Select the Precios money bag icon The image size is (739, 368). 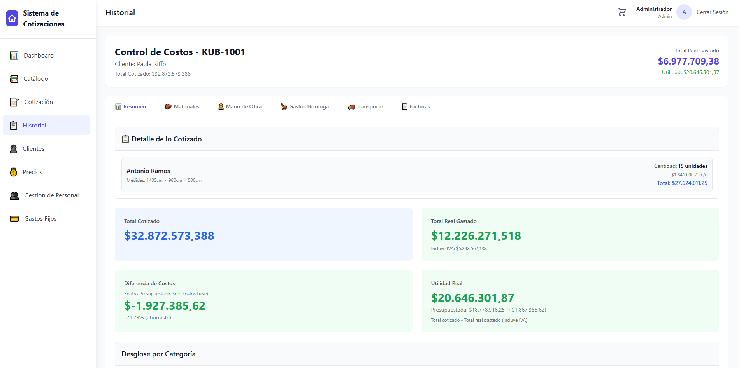(14, 172)
